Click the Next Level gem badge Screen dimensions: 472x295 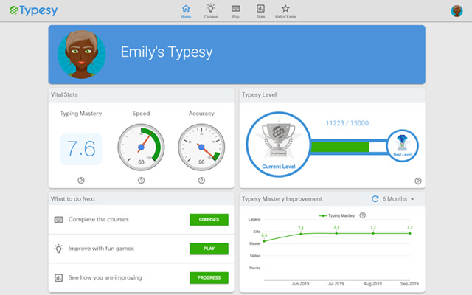tap(402, 146)
